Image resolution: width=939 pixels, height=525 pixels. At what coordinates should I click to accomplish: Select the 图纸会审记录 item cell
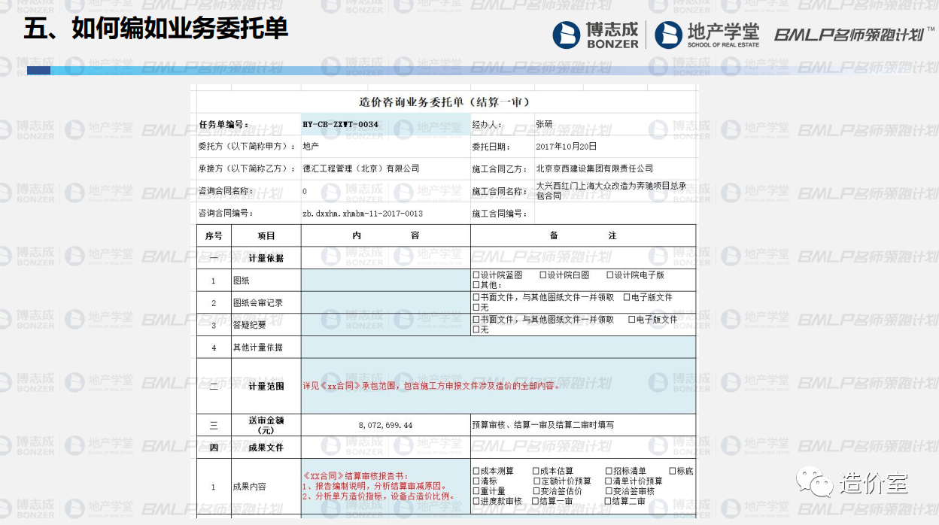coord(266,303)
